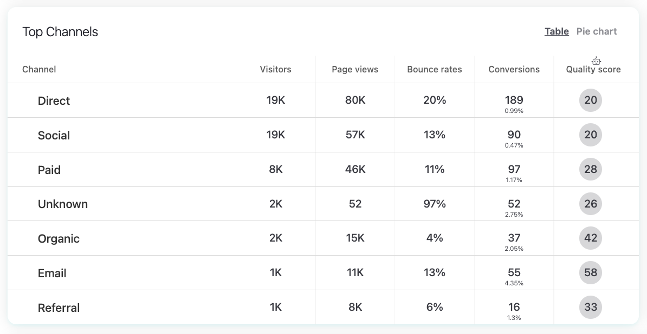
Task: Click Direct's quality score badge
Action: coord(591,101)
